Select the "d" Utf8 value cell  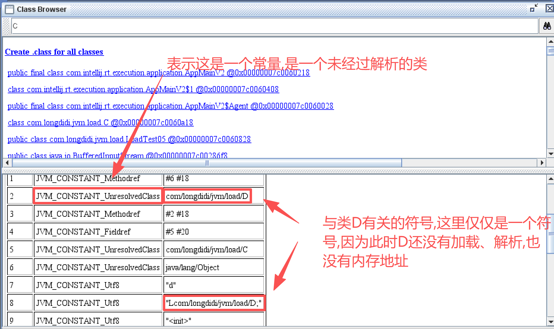pyautogui.click(x=213, y=285)
